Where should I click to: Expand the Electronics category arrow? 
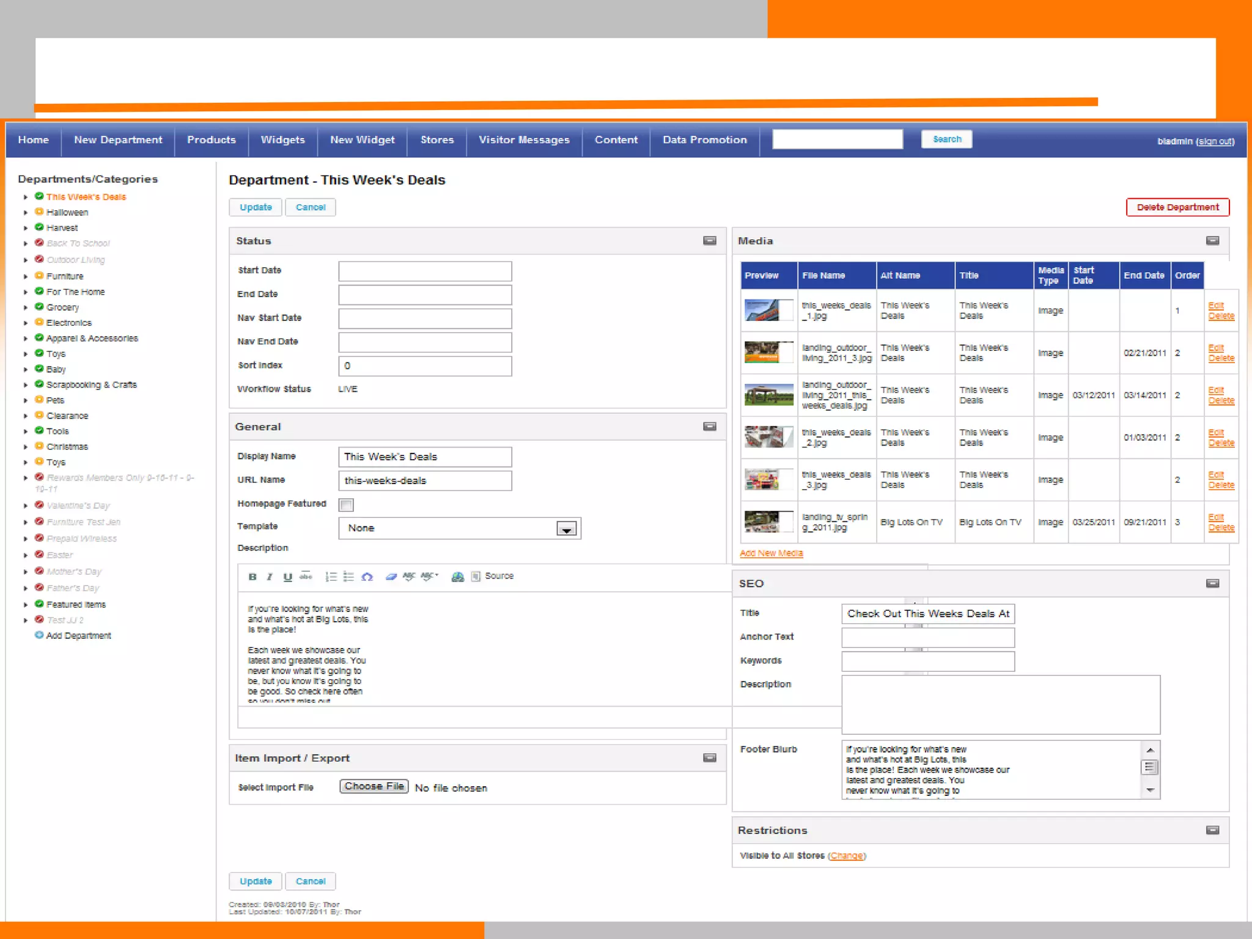click(26, 323)
